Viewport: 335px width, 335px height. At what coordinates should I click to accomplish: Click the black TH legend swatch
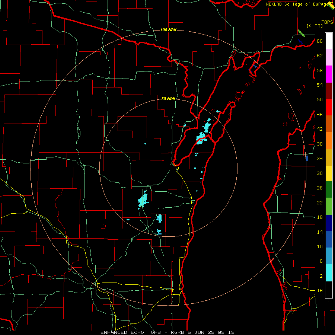coord(329,290)
